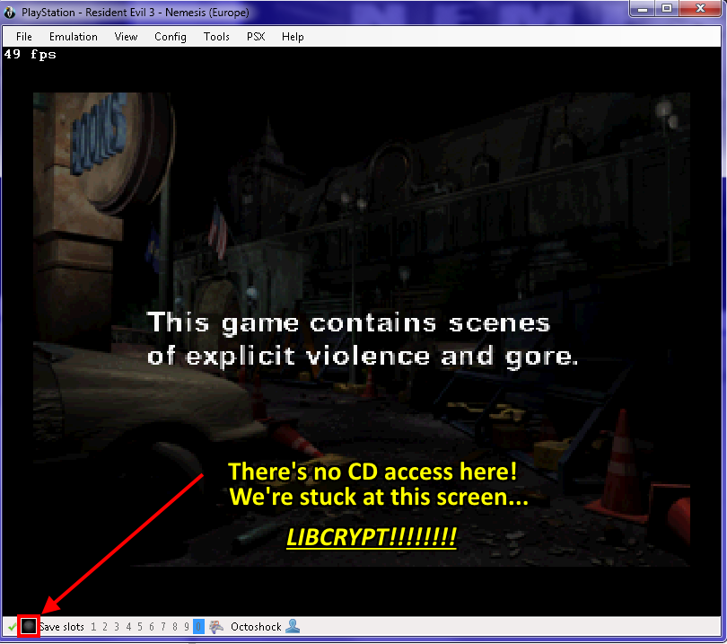
Task: Select save slot 1
Action: click(x=93, y=627)
